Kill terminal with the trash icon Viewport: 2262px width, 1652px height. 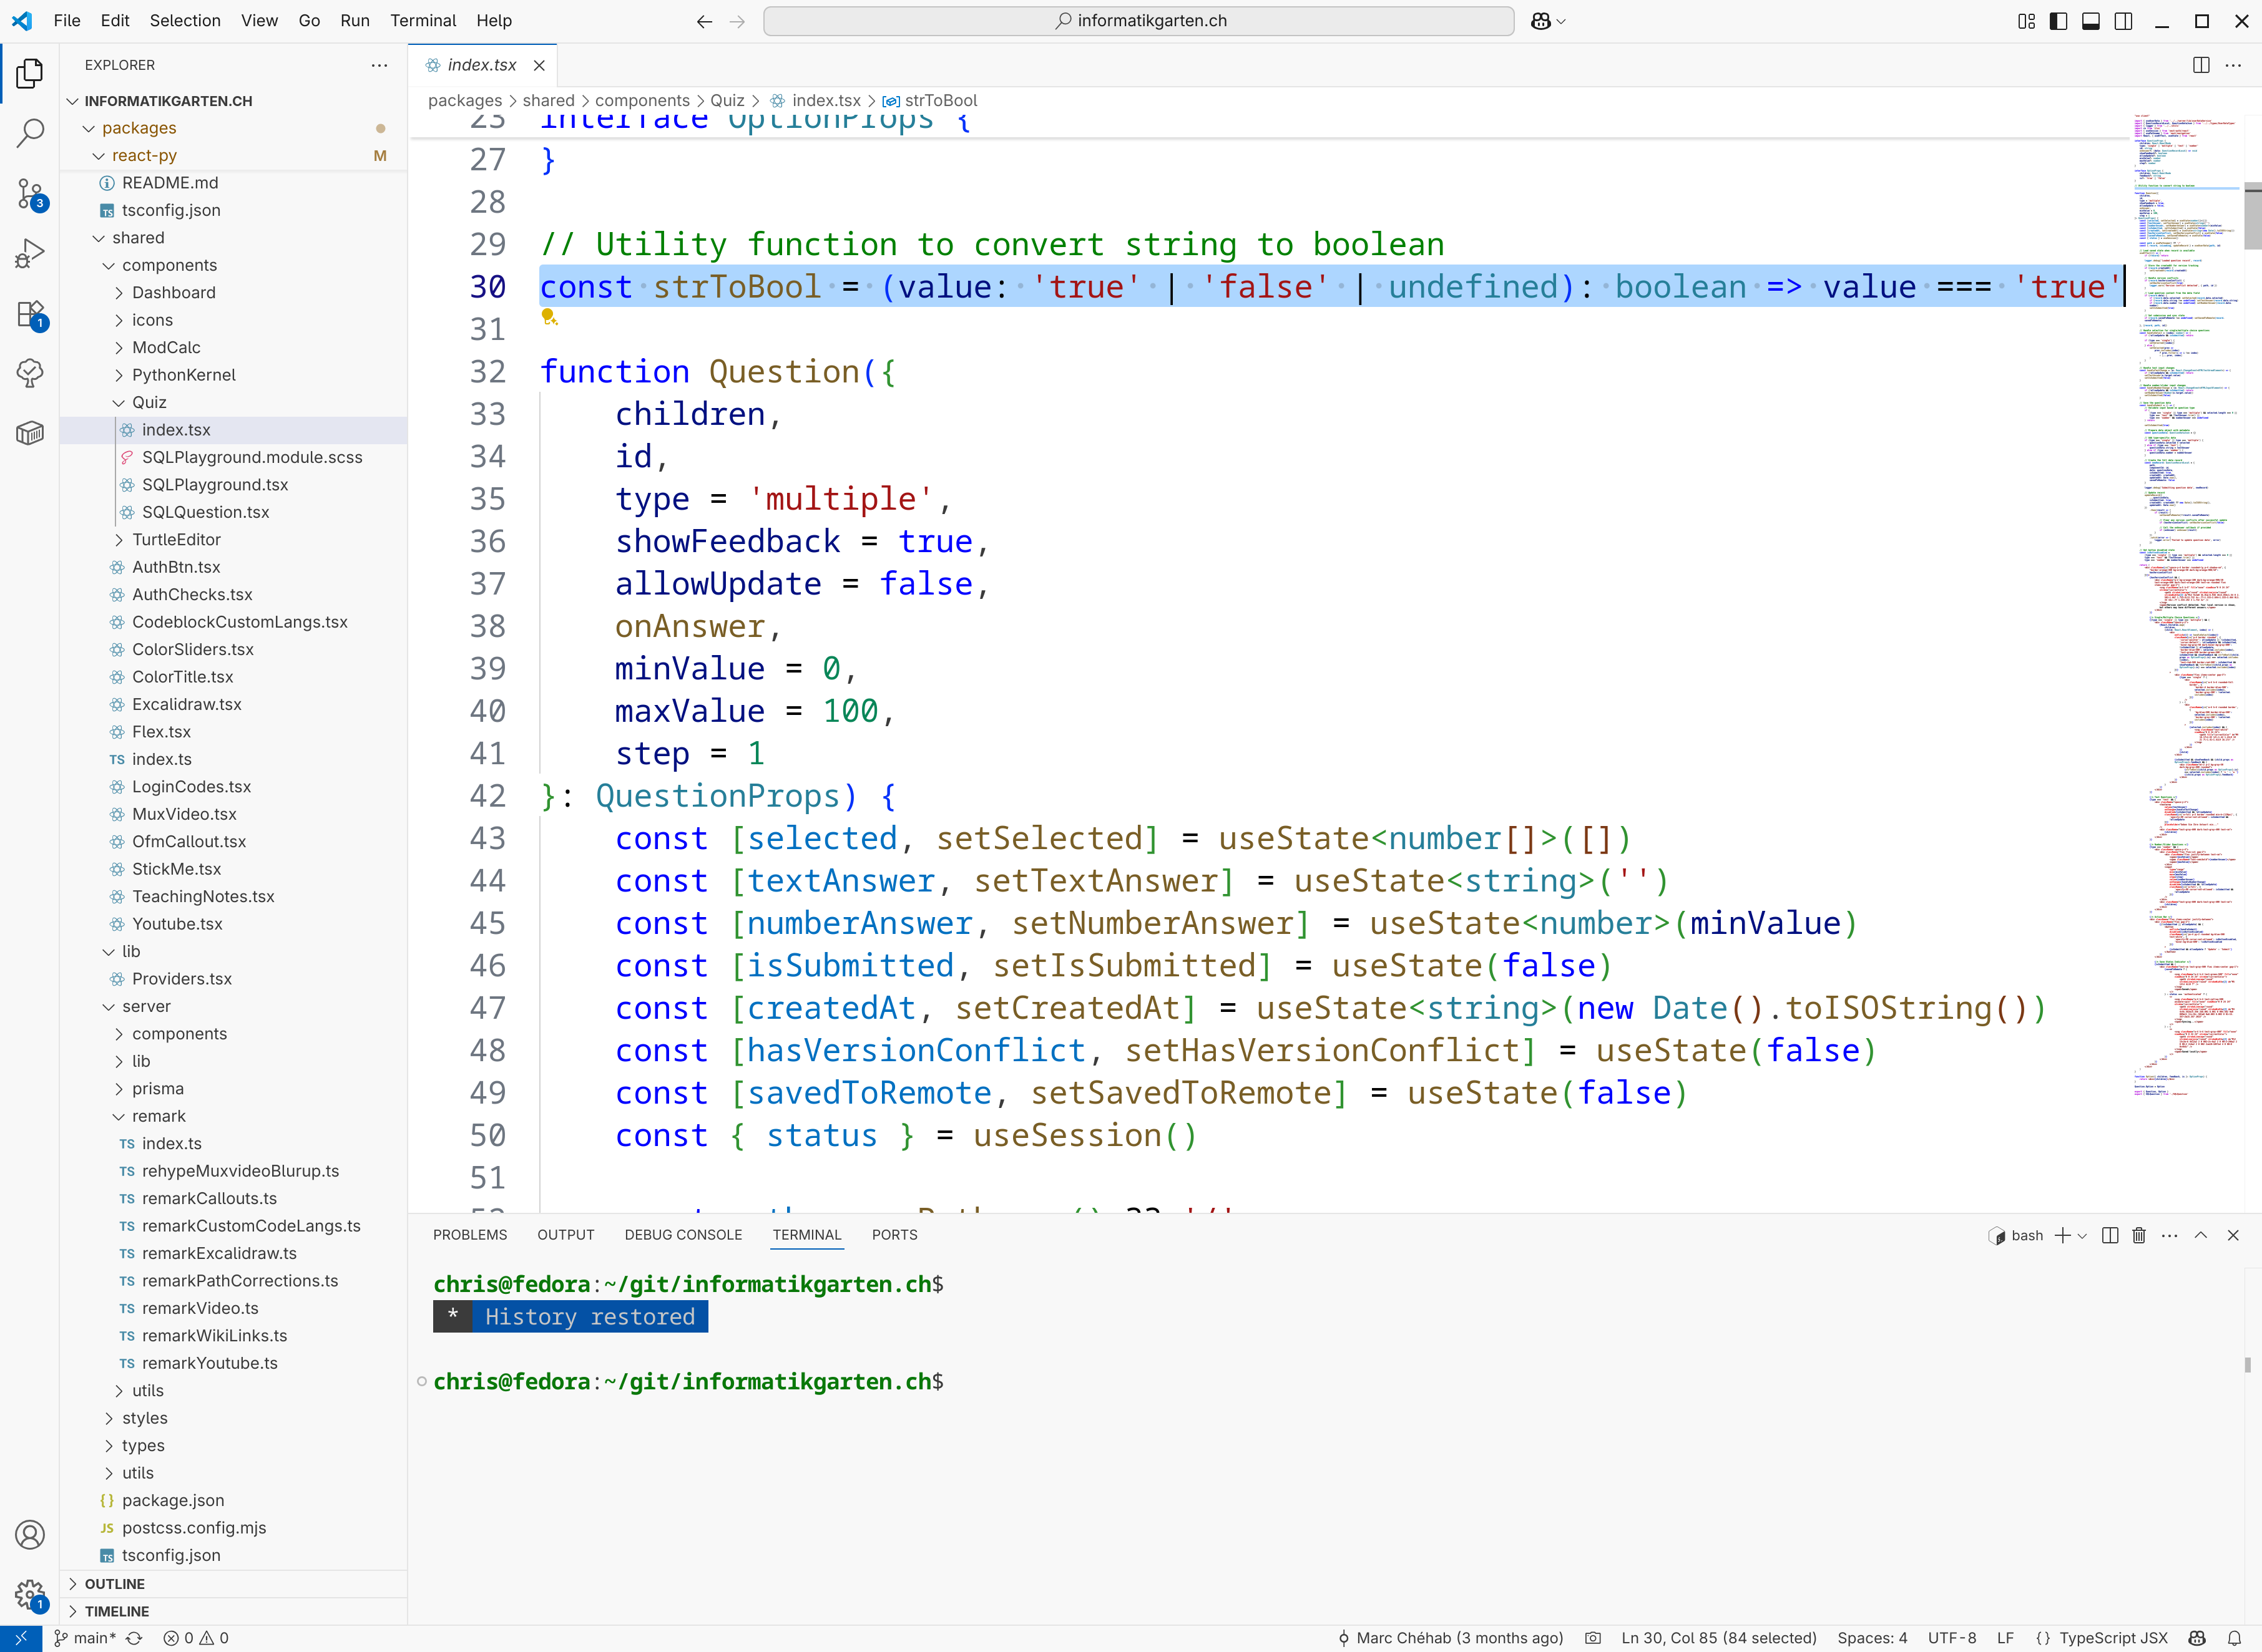(2139, 1235)
